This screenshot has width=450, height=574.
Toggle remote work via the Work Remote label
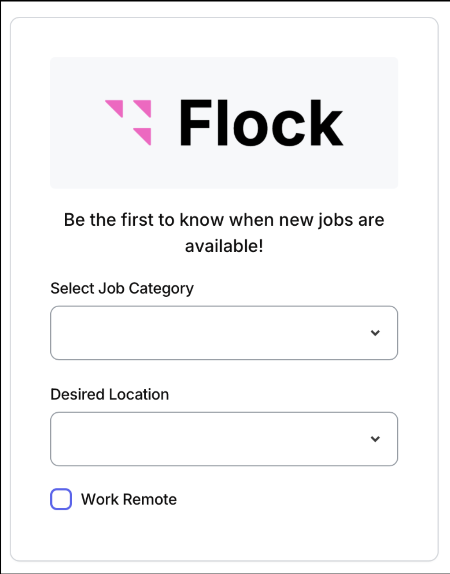[x=129, y=499]
